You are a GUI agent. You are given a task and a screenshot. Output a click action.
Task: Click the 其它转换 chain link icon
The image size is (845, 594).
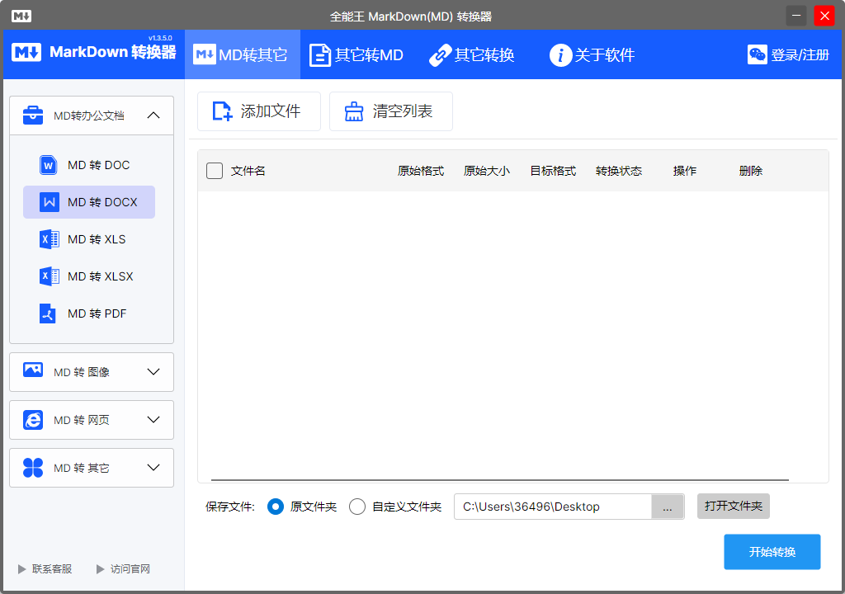click(x=440, y=55)
